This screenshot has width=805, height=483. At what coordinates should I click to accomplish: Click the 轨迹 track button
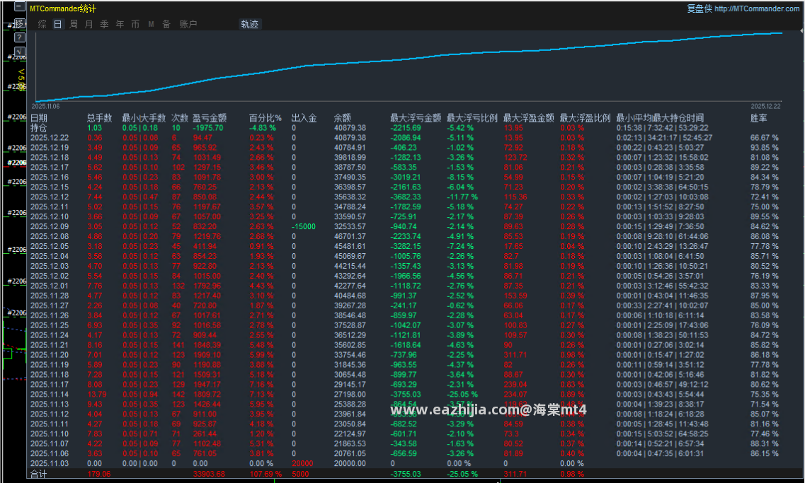click(x=249, y=24)
